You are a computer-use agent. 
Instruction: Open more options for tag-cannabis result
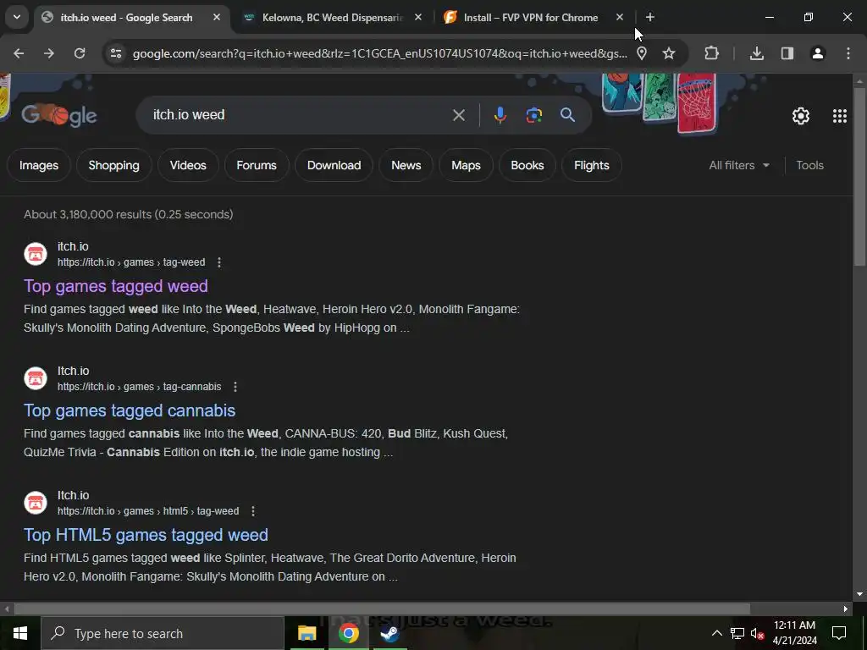235,387
